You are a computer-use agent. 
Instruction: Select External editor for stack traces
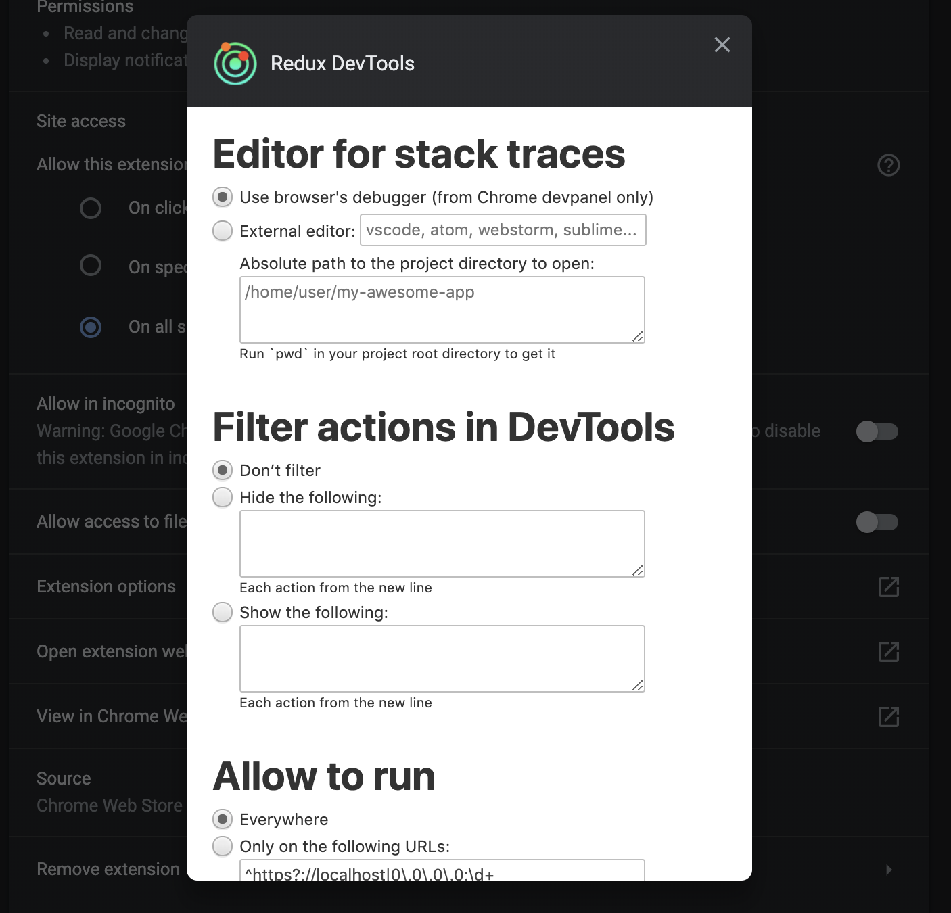[222, 231]
